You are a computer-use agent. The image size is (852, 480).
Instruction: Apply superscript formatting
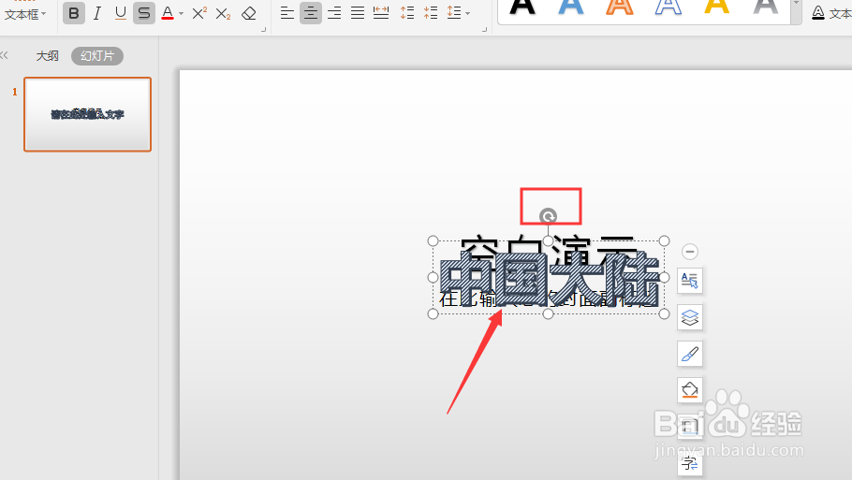pyautogui.click(x=199, y=13)
